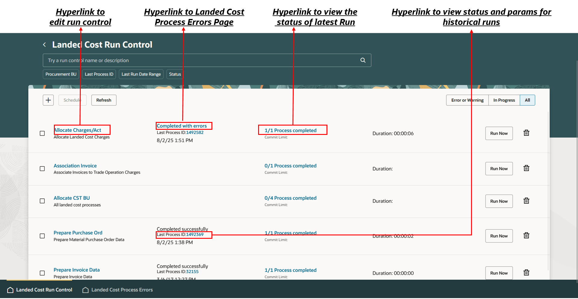Open the Last Run Date Range filter

pyautogui.click(x=141, y=74)
